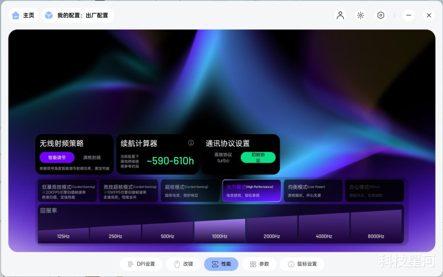Click the ~590-610h battery estimate value
The height and width of the screenshot is (277, 443).
point(171,161)
